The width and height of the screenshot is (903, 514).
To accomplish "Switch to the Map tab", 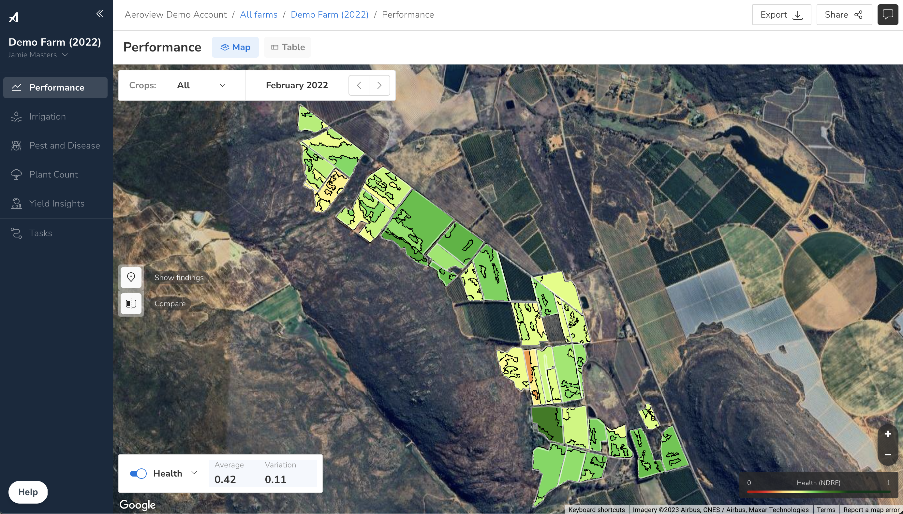I will (235, 47).
